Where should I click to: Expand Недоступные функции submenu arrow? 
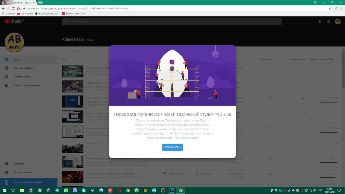[51, 85]
